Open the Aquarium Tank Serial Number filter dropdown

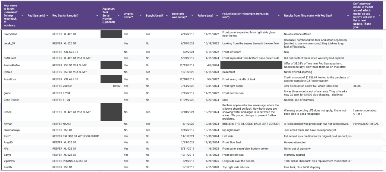click(118, 15)
